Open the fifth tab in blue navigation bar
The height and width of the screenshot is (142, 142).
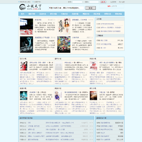(x=64, y=14)
